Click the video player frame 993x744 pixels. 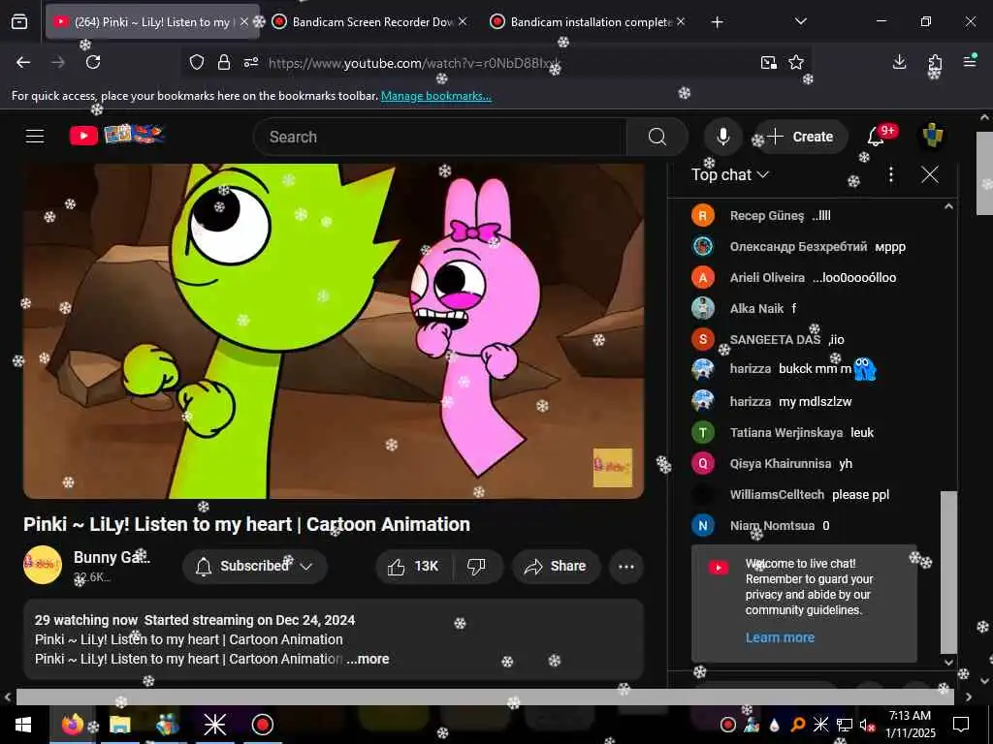click(334, 331)
